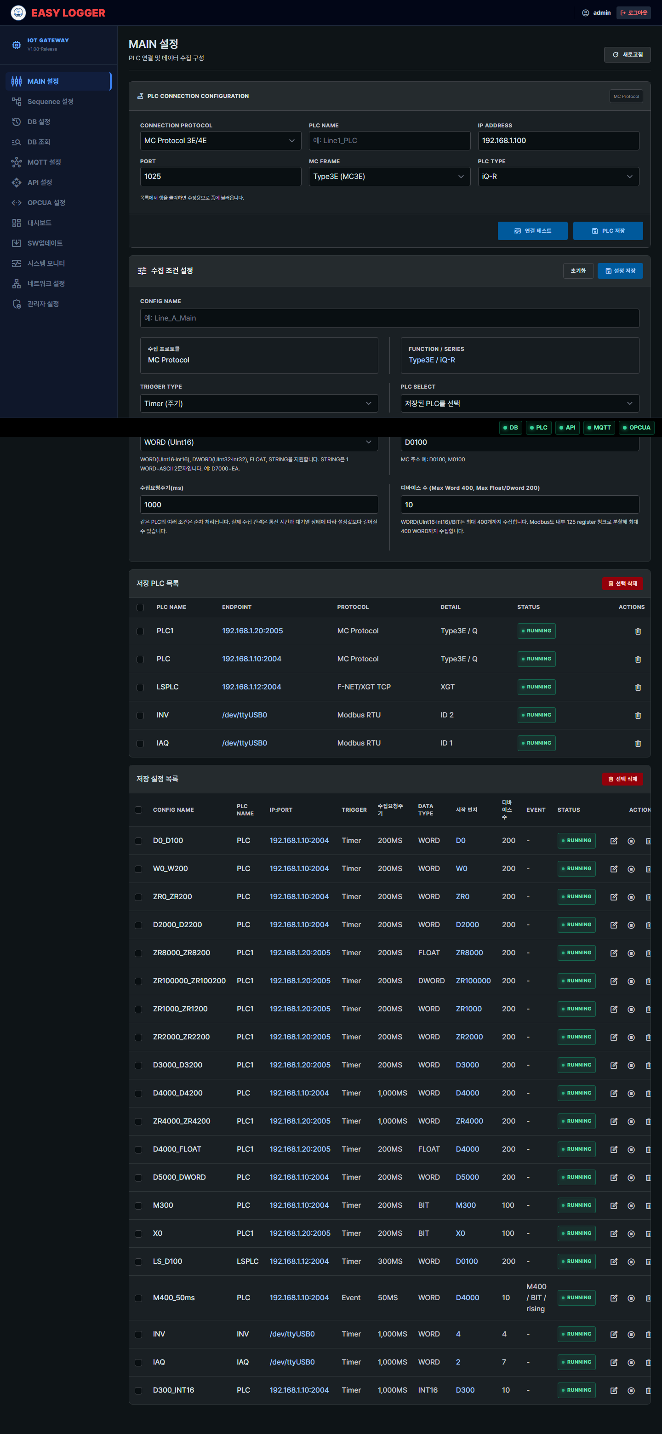Delete the PLC1 row with trash icon
The height and width of the screenshot is (1434, 662).
click(638, 631)
